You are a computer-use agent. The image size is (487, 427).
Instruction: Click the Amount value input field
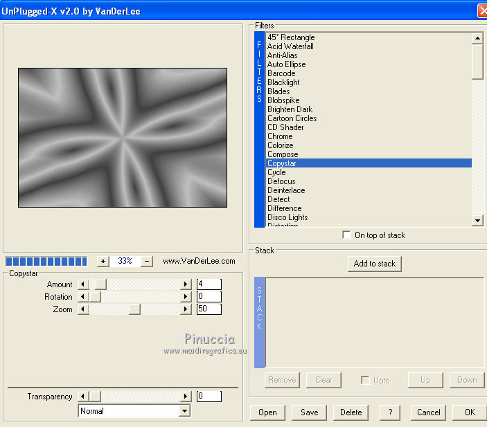click(209, 284)
